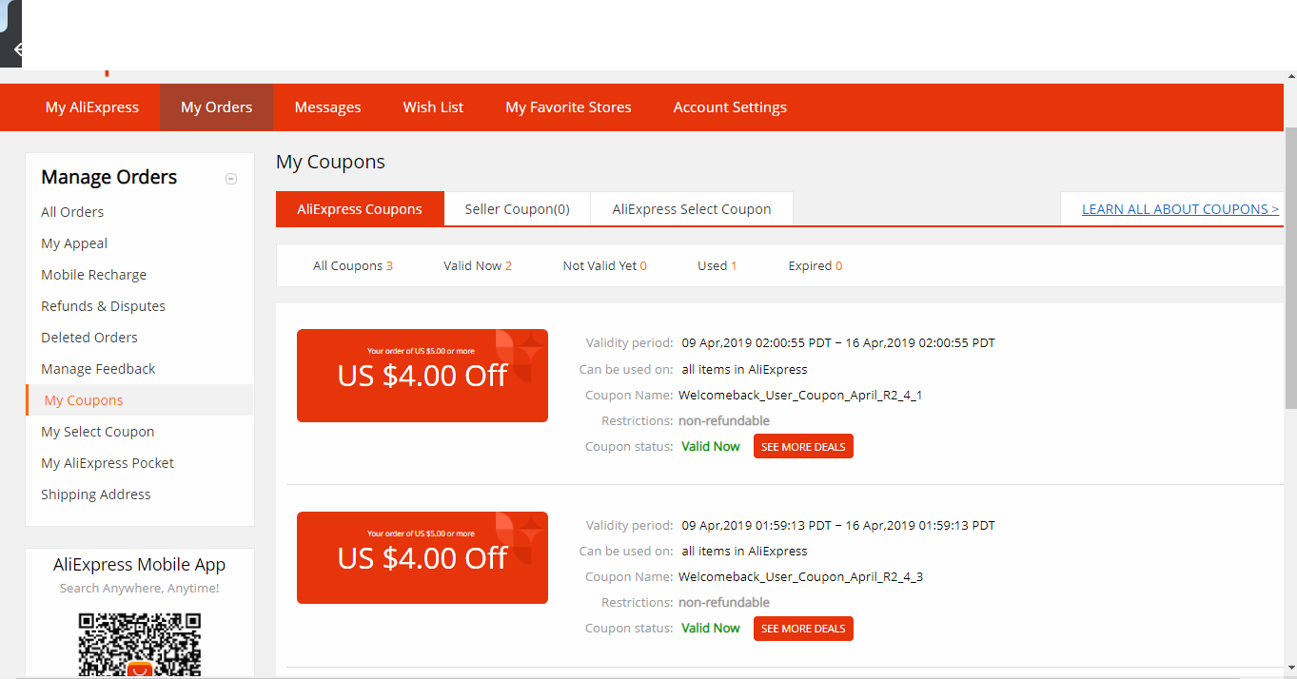
Task: Open My Orders nav tab
Action: [217, 107]
